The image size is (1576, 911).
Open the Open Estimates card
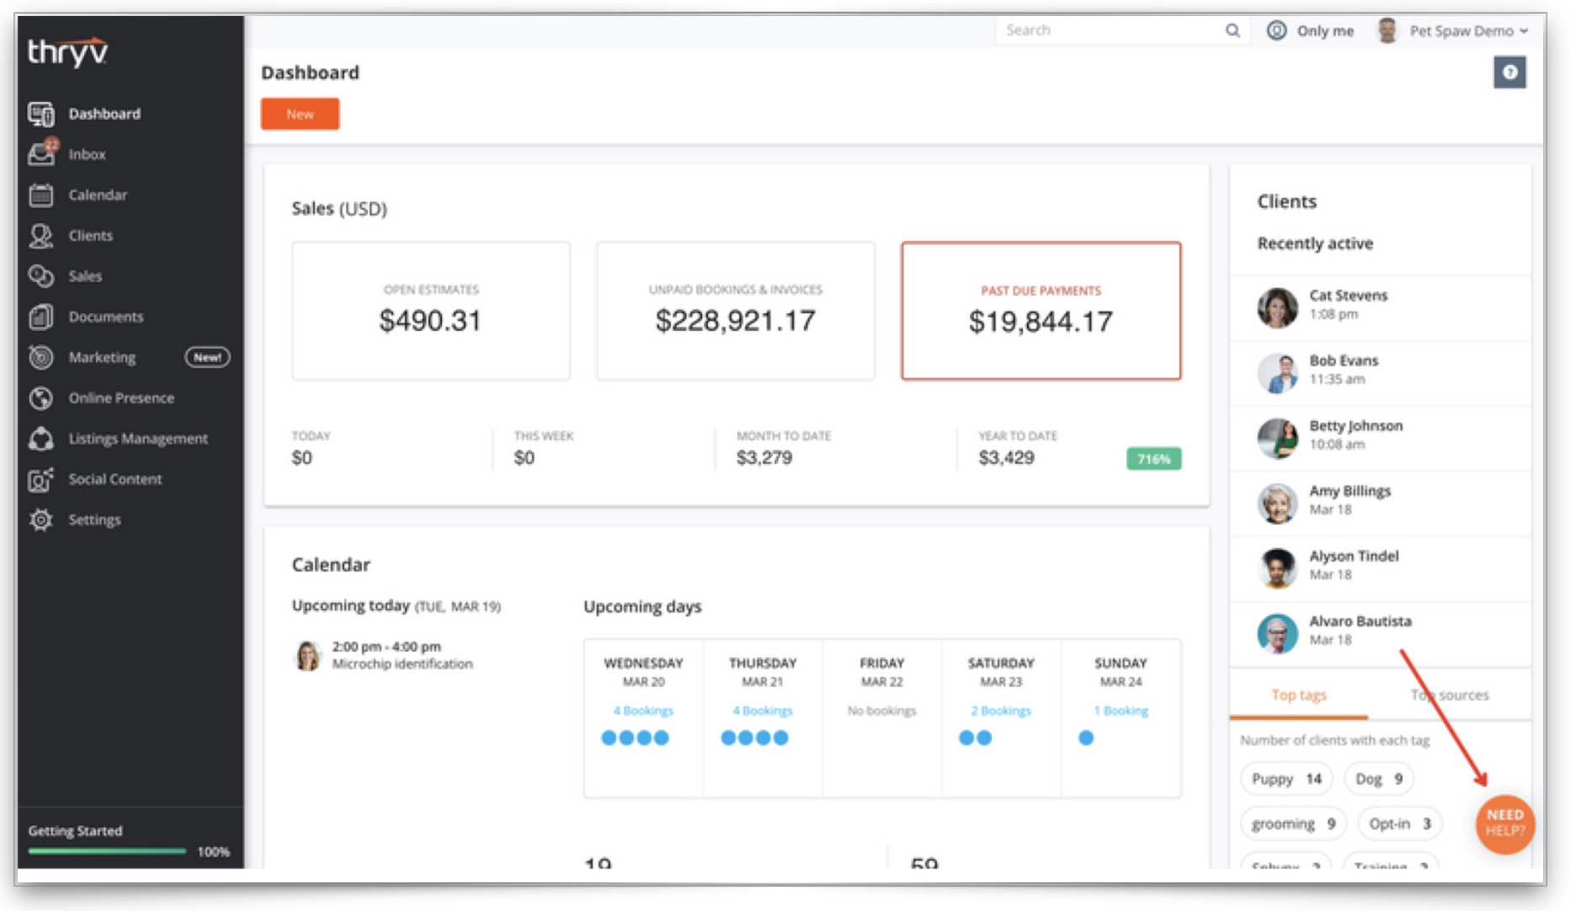[x=431, y=311]
